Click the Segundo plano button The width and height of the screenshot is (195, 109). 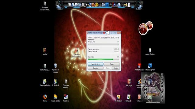pos(95,64)
